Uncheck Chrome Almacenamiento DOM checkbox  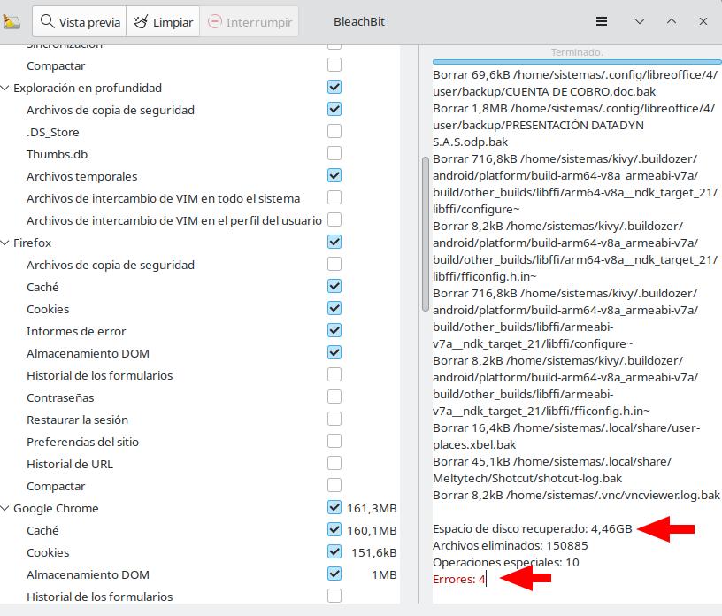click(334, 574)
